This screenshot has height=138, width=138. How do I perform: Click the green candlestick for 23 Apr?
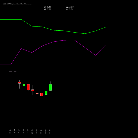[x=46, y=93]
